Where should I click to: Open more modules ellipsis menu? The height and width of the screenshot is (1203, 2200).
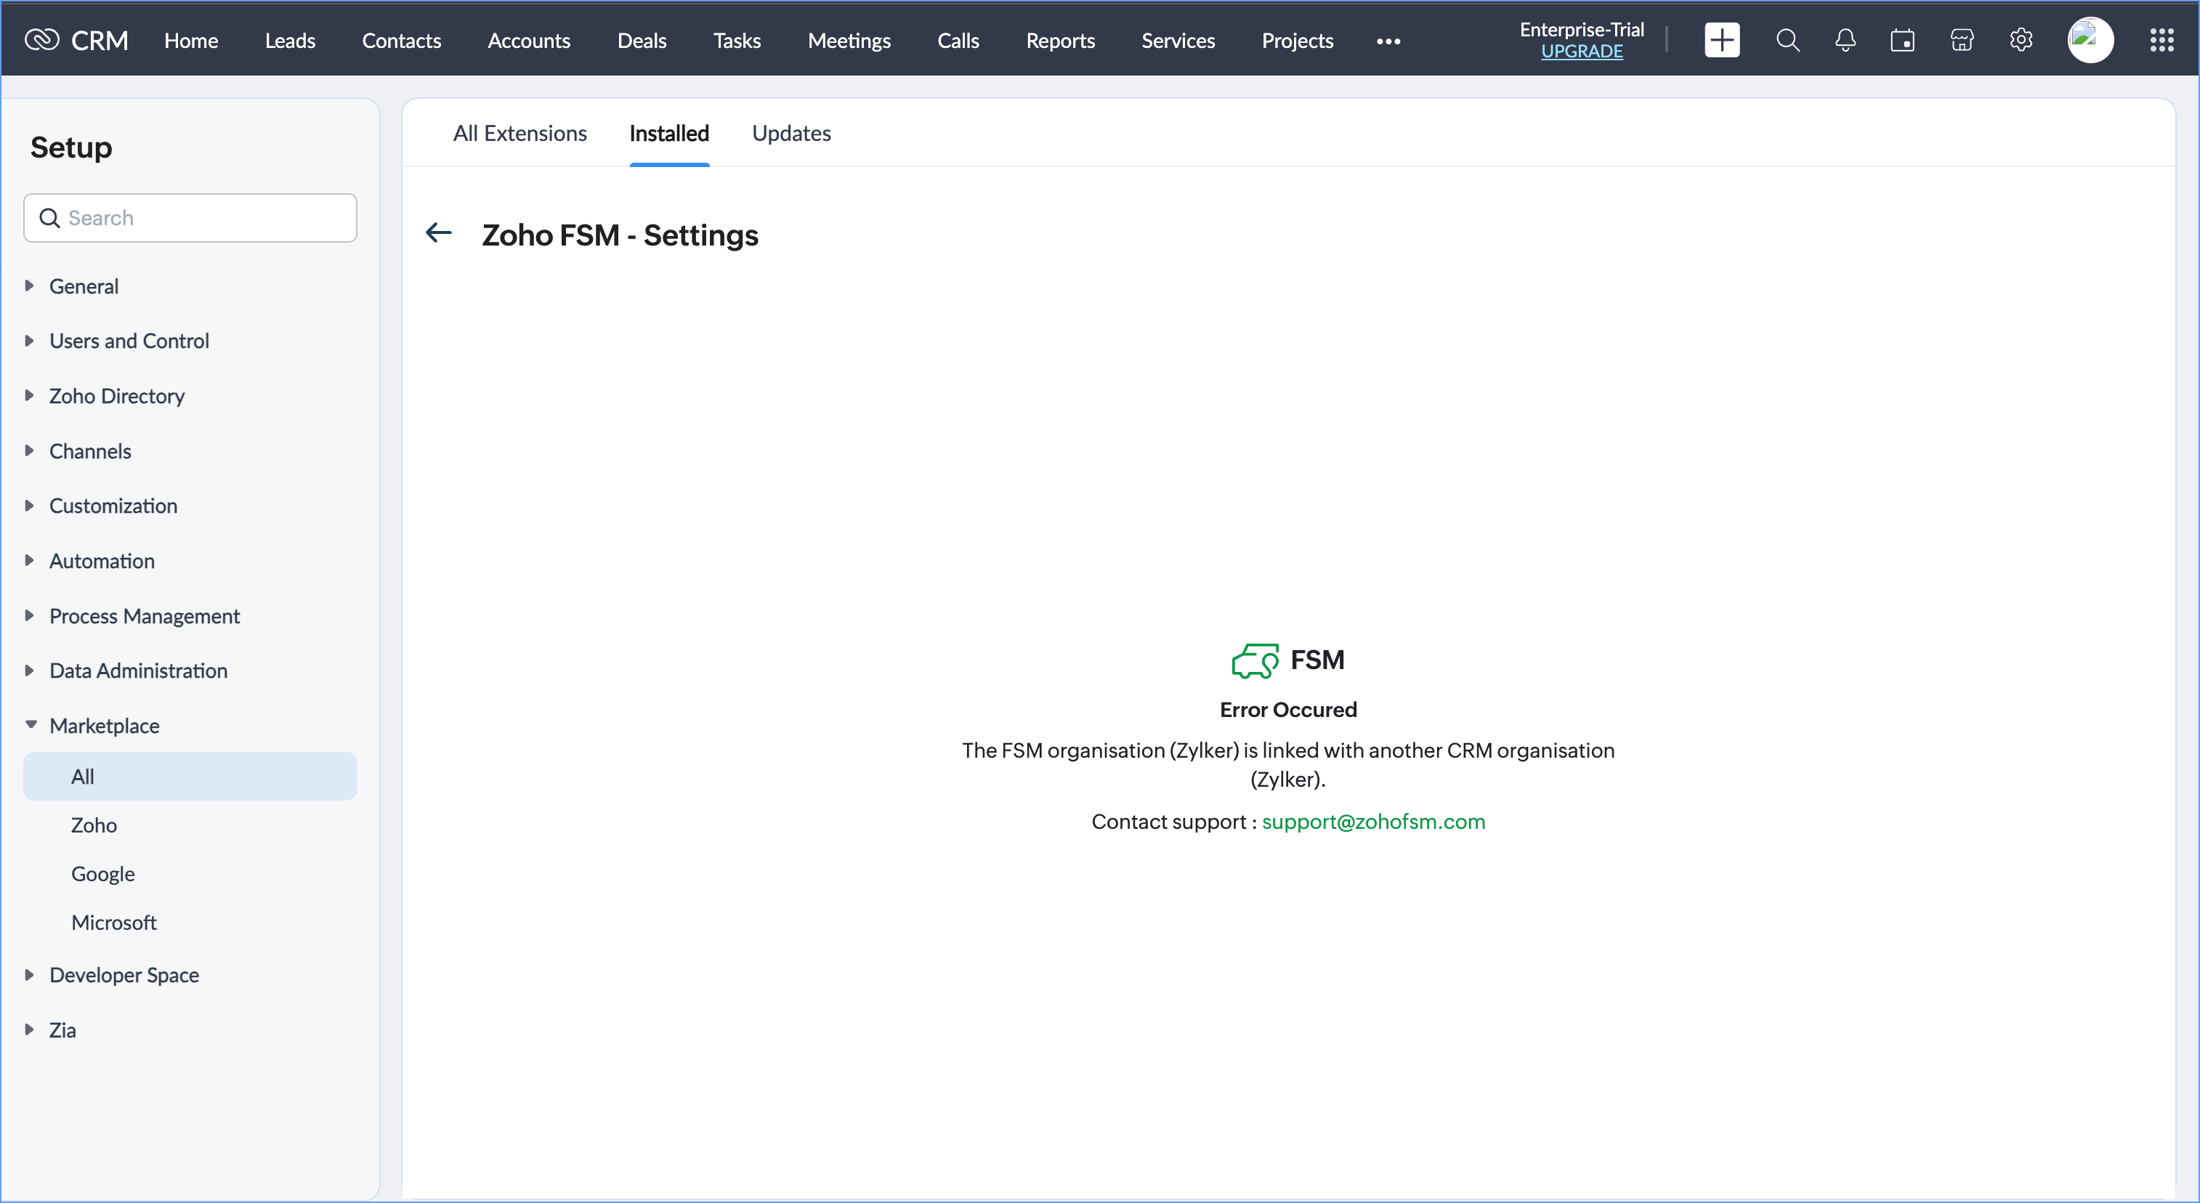pyautogui.click(x=1388, y=41)
